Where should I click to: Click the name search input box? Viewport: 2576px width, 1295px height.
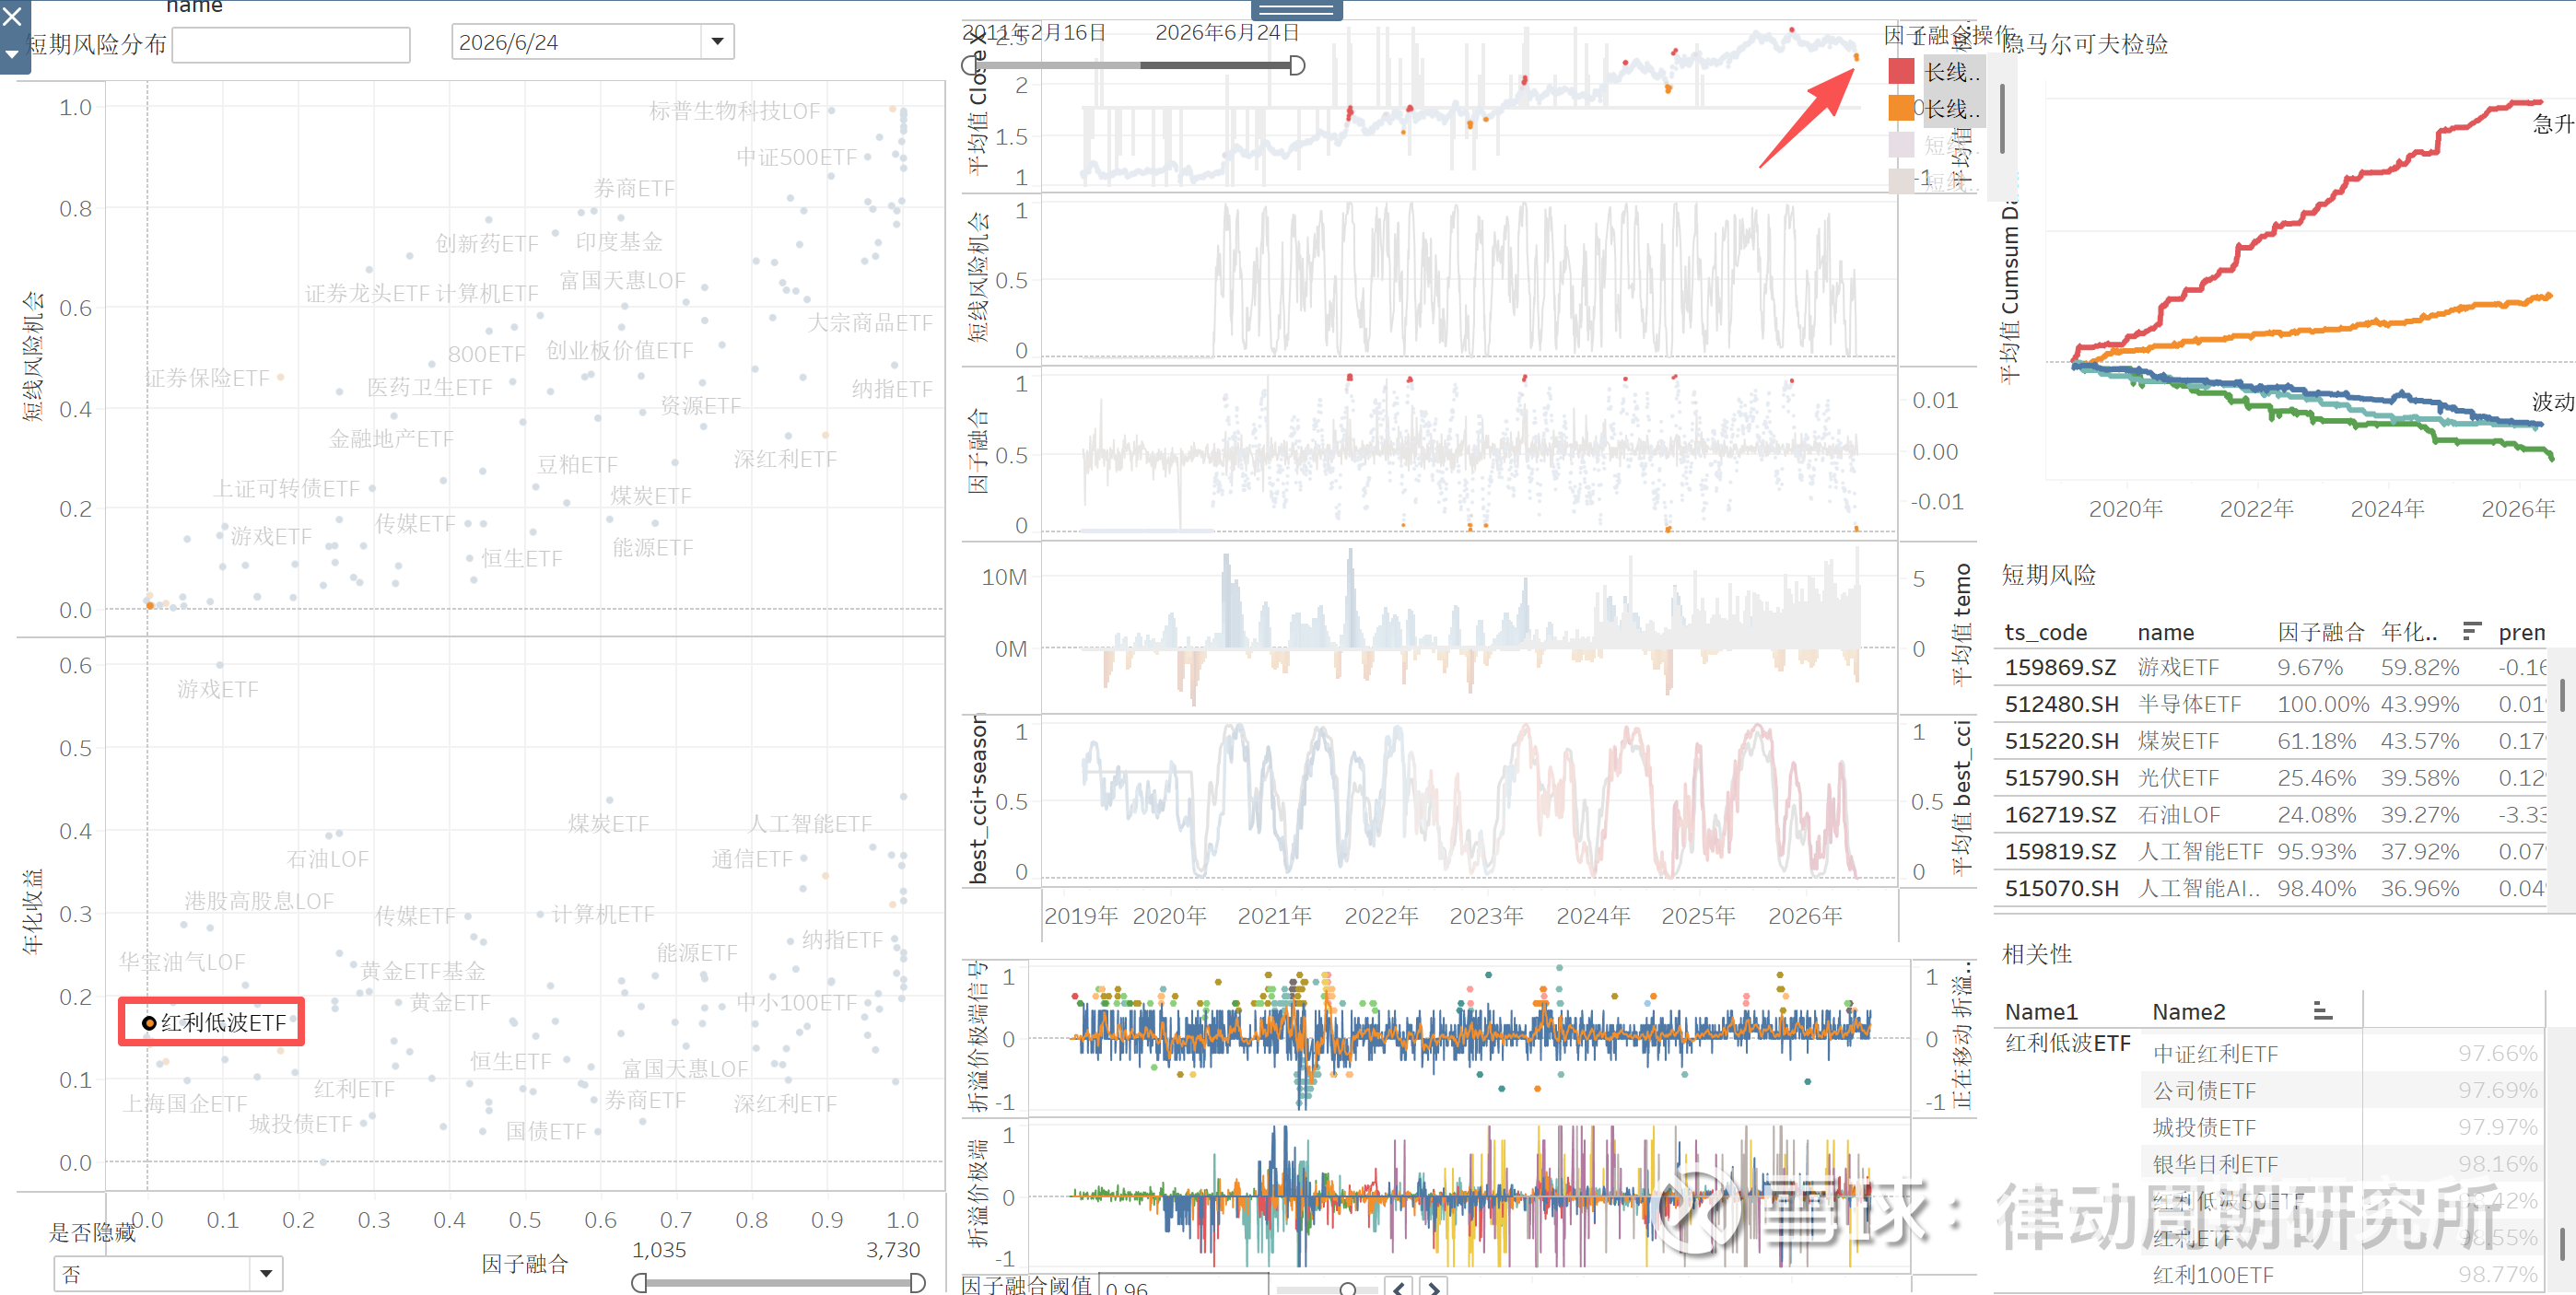[x=291, y=45]
